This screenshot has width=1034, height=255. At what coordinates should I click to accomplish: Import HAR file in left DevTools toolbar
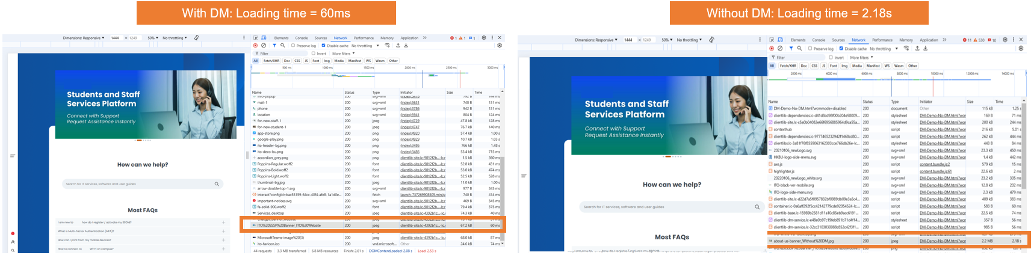[398, 45]
